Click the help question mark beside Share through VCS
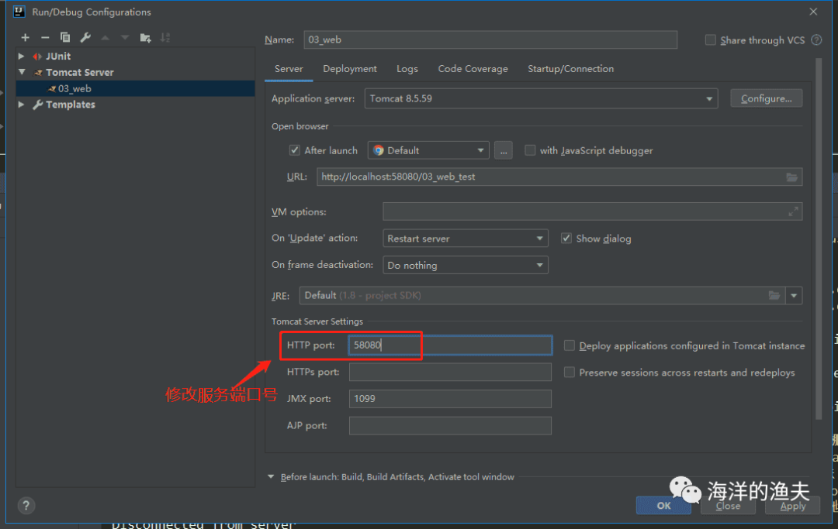This screenshot has width=838, height=529. click(816, 40)
